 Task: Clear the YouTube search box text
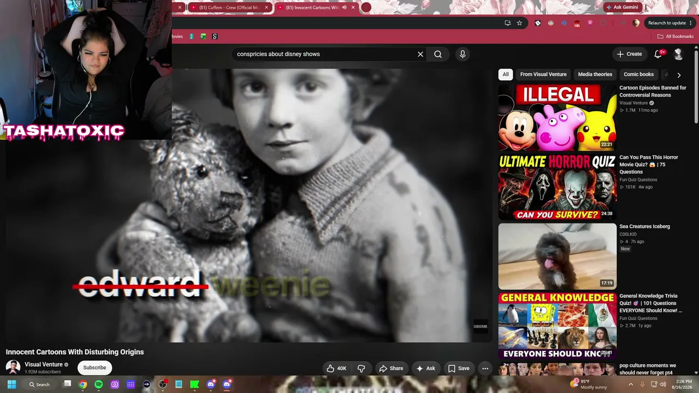[420, 54]
